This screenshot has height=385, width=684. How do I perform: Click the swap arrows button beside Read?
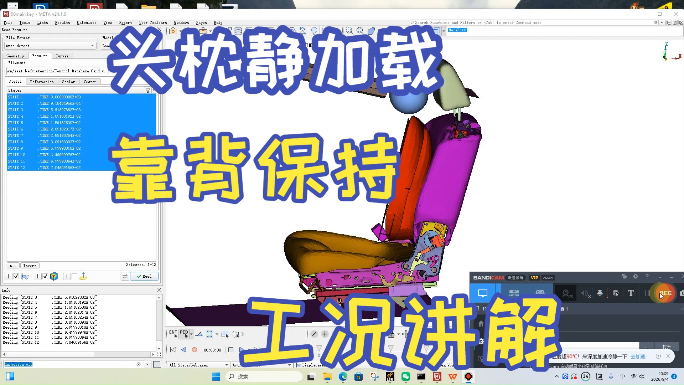pyautogui.click(x=125, y=276)
